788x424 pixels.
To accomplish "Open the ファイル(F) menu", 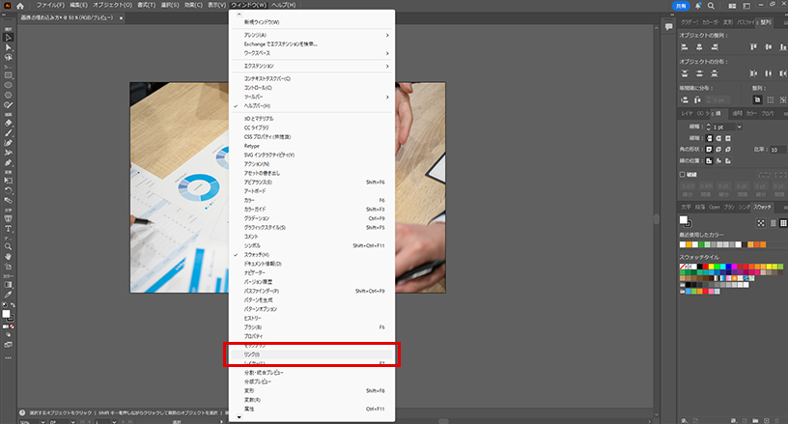I will click(x=50, y=6).
